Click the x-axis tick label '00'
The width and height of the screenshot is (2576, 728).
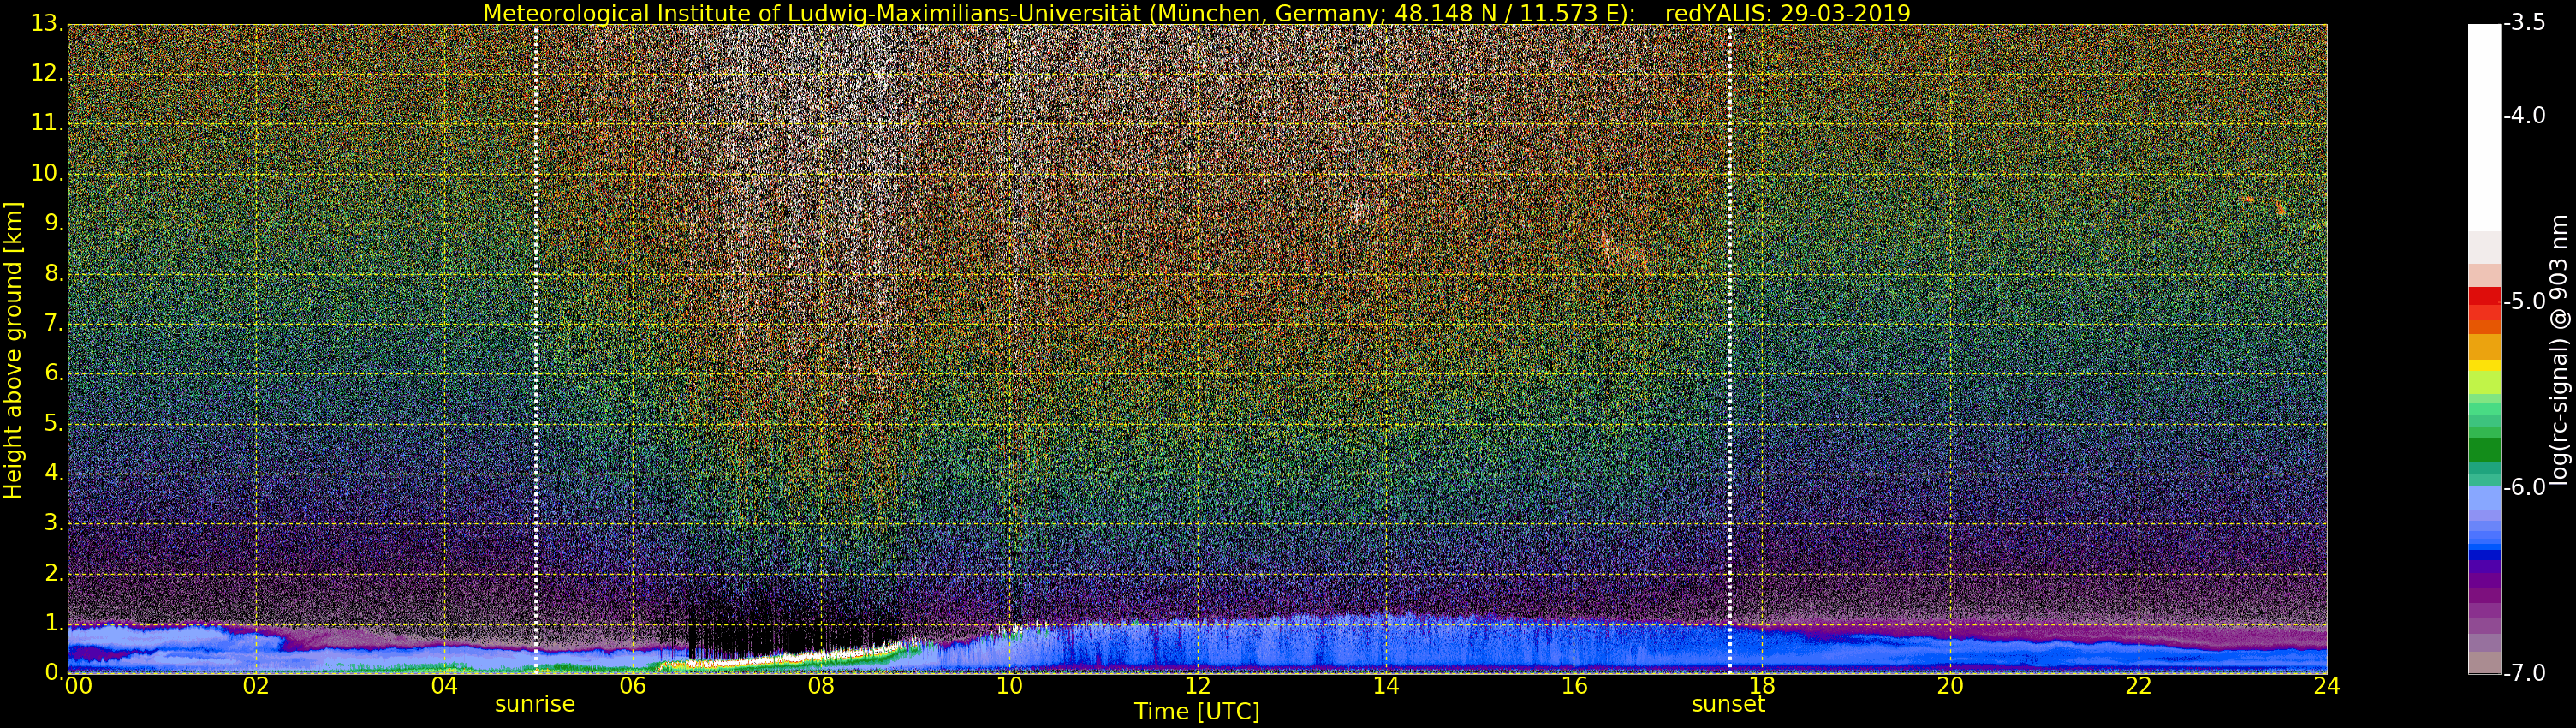[77, 686]
